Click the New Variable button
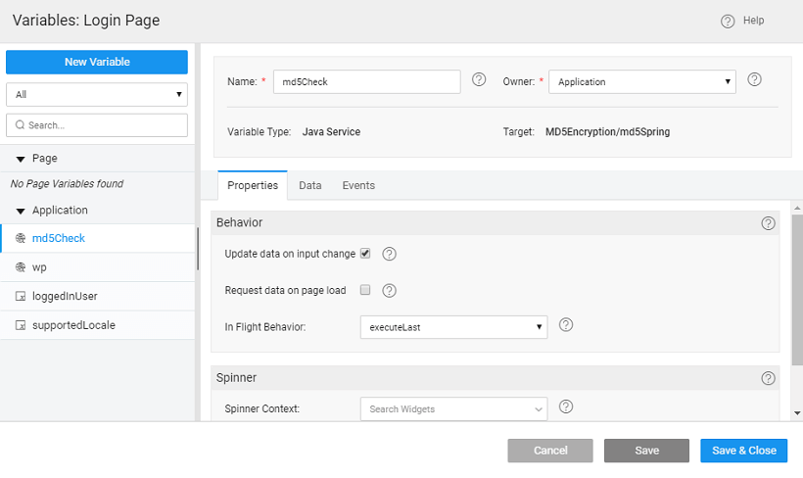This screenshot has width=803, height=478. (x=97, y=62)
